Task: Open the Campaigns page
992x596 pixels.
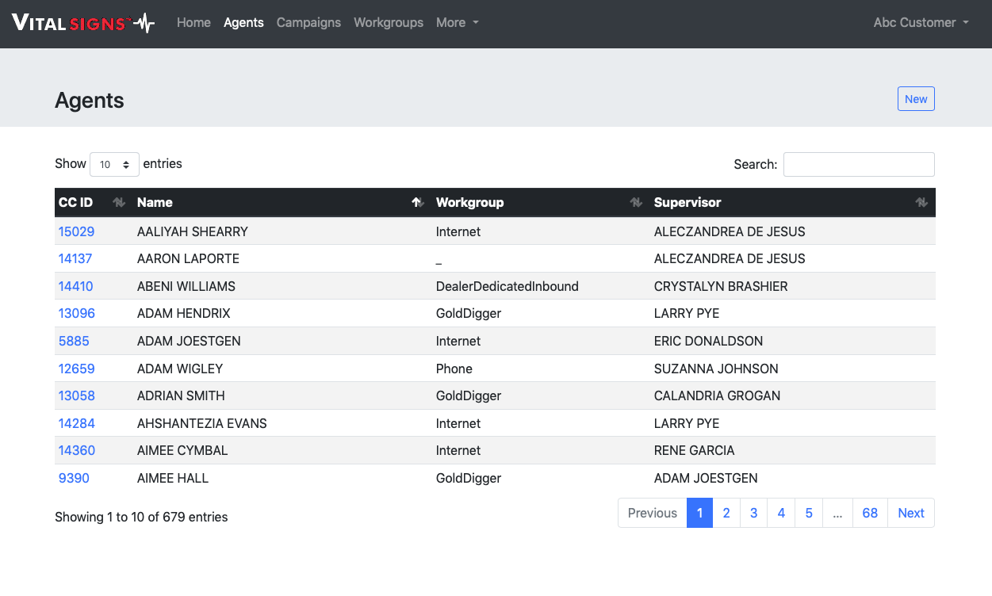Action: pos(308,23)
